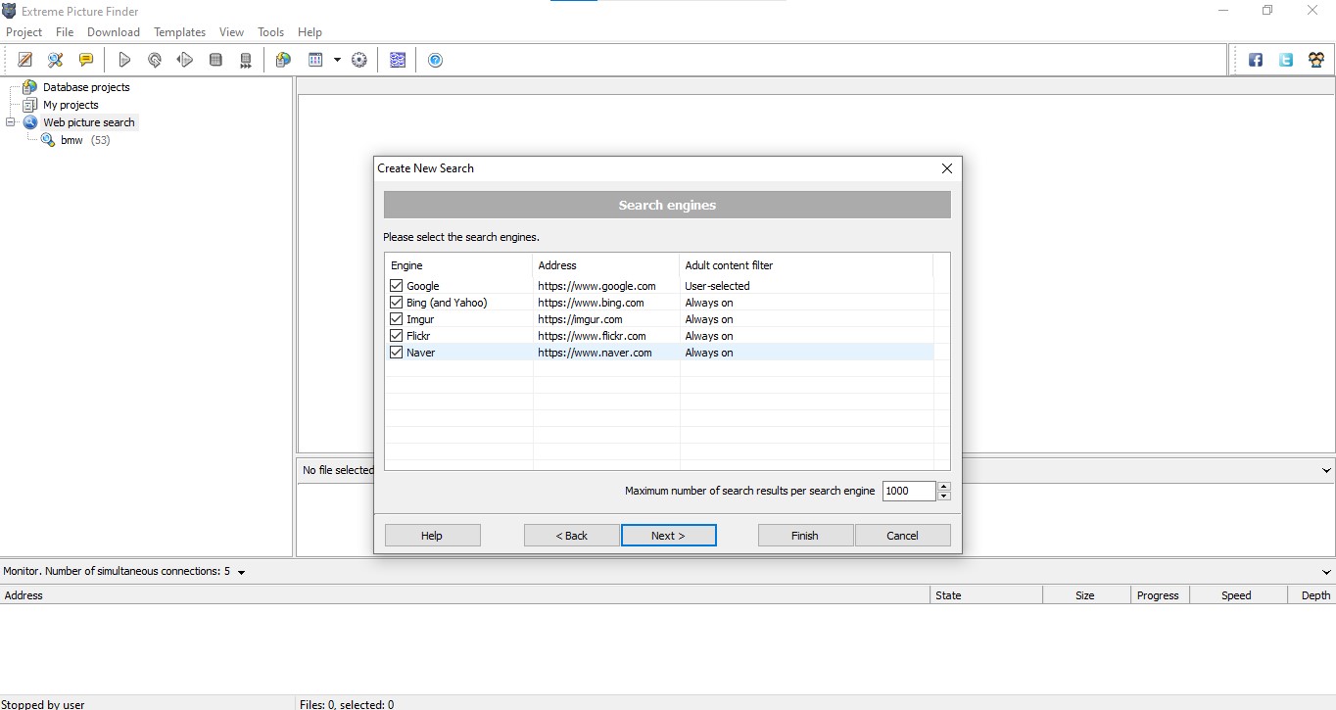The height and width of the screenshot is (710, 1336).
Task: Click the Database projects tree icon
Action: 29,87
